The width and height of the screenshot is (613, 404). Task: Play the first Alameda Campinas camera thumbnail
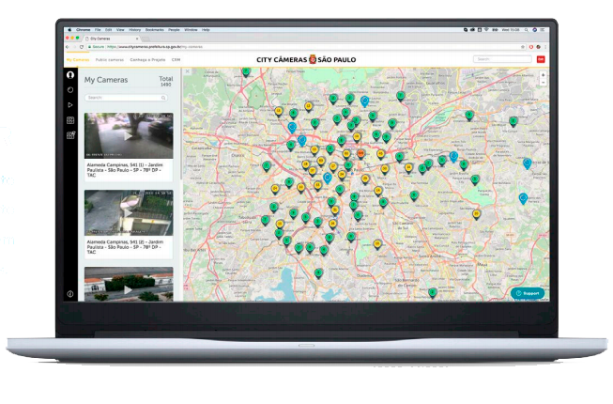[x=129, y=134]
